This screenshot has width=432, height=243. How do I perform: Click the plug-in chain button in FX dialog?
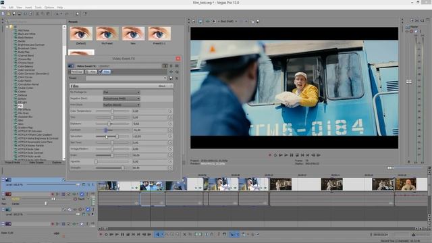pyautogui.click(x=171, y=72)
